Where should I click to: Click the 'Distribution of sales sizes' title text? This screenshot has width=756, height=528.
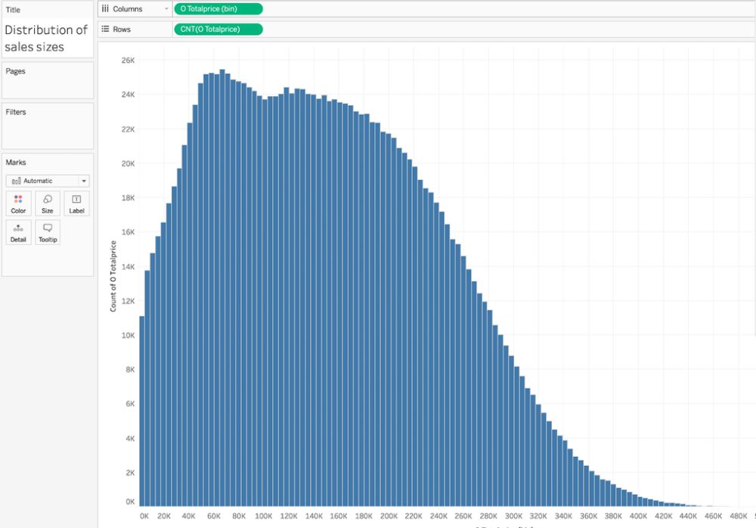[46, 38]
